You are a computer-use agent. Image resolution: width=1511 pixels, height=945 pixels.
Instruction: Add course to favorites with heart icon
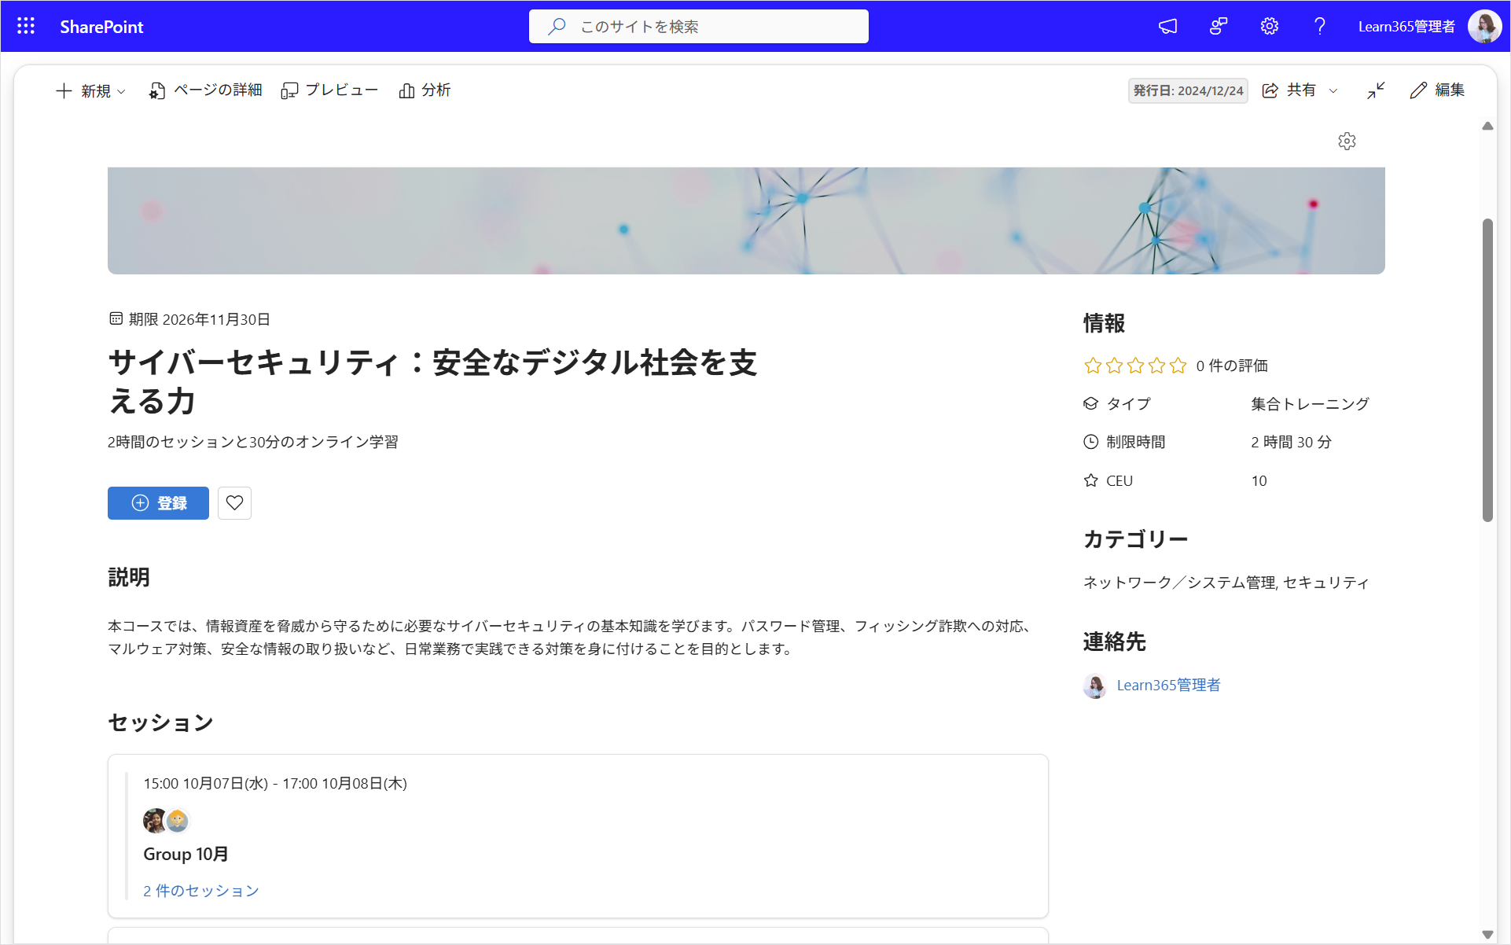(234, 503)
